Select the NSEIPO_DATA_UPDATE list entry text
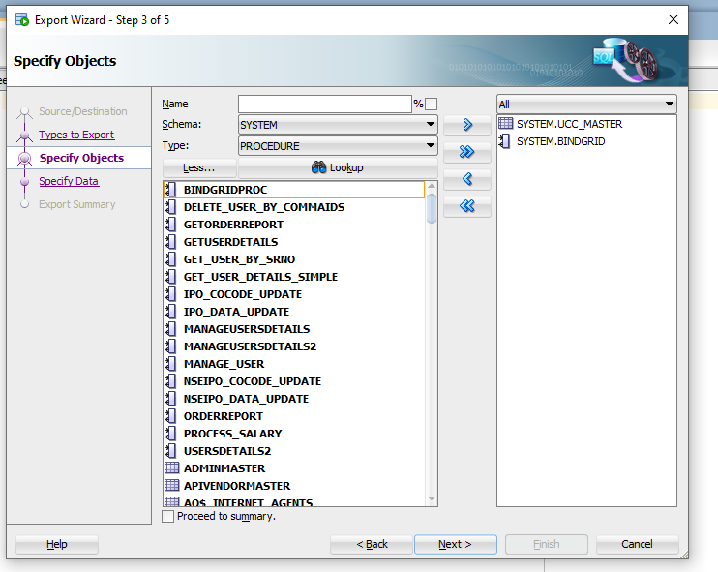718x572 pixels. click(x=246, y=399)
